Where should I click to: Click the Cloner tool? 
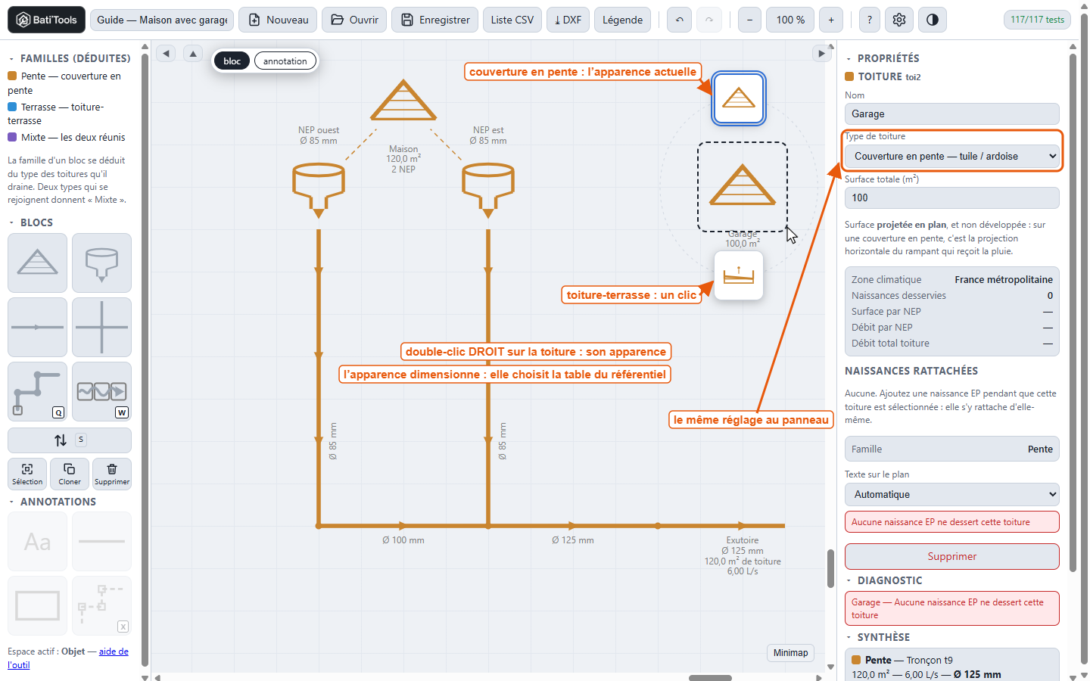pos(70,474)
